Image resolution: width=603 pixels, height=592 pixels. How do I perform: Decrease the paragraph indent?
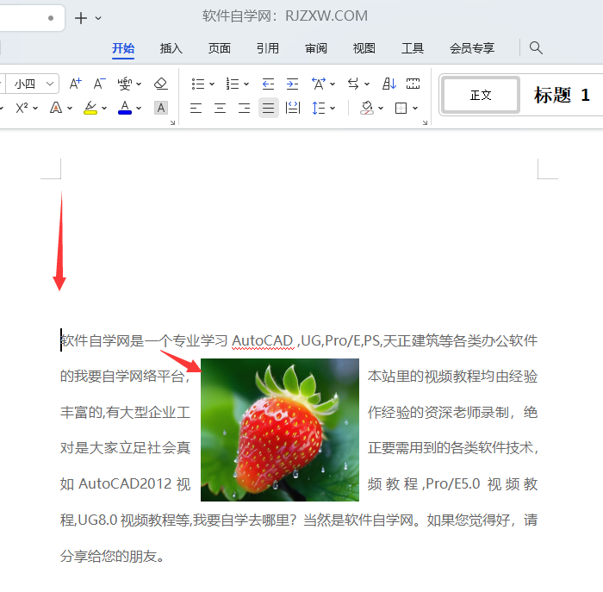click(x=268, y=84)
